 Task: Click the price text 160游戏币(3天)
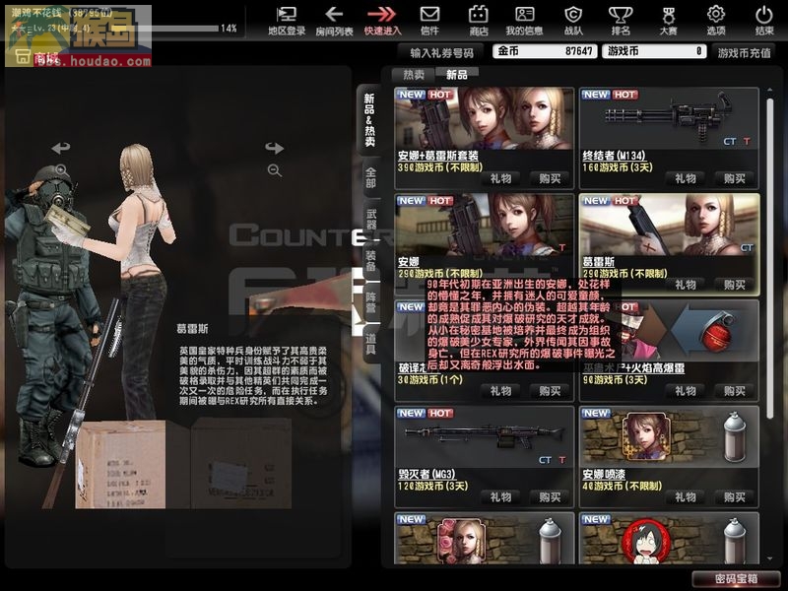tap(618, 167)
